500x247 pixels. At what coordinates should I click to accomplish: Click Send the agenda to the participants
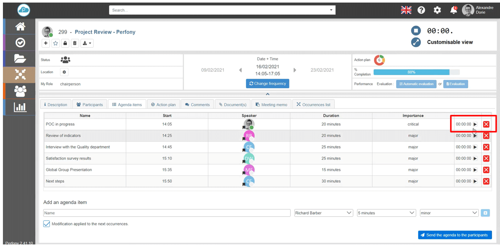point(455,235)
